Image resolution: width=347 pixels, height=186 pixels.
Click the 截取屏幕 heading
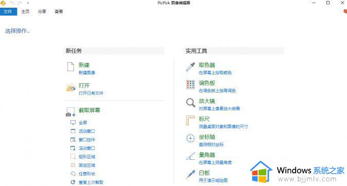[89, 110]
